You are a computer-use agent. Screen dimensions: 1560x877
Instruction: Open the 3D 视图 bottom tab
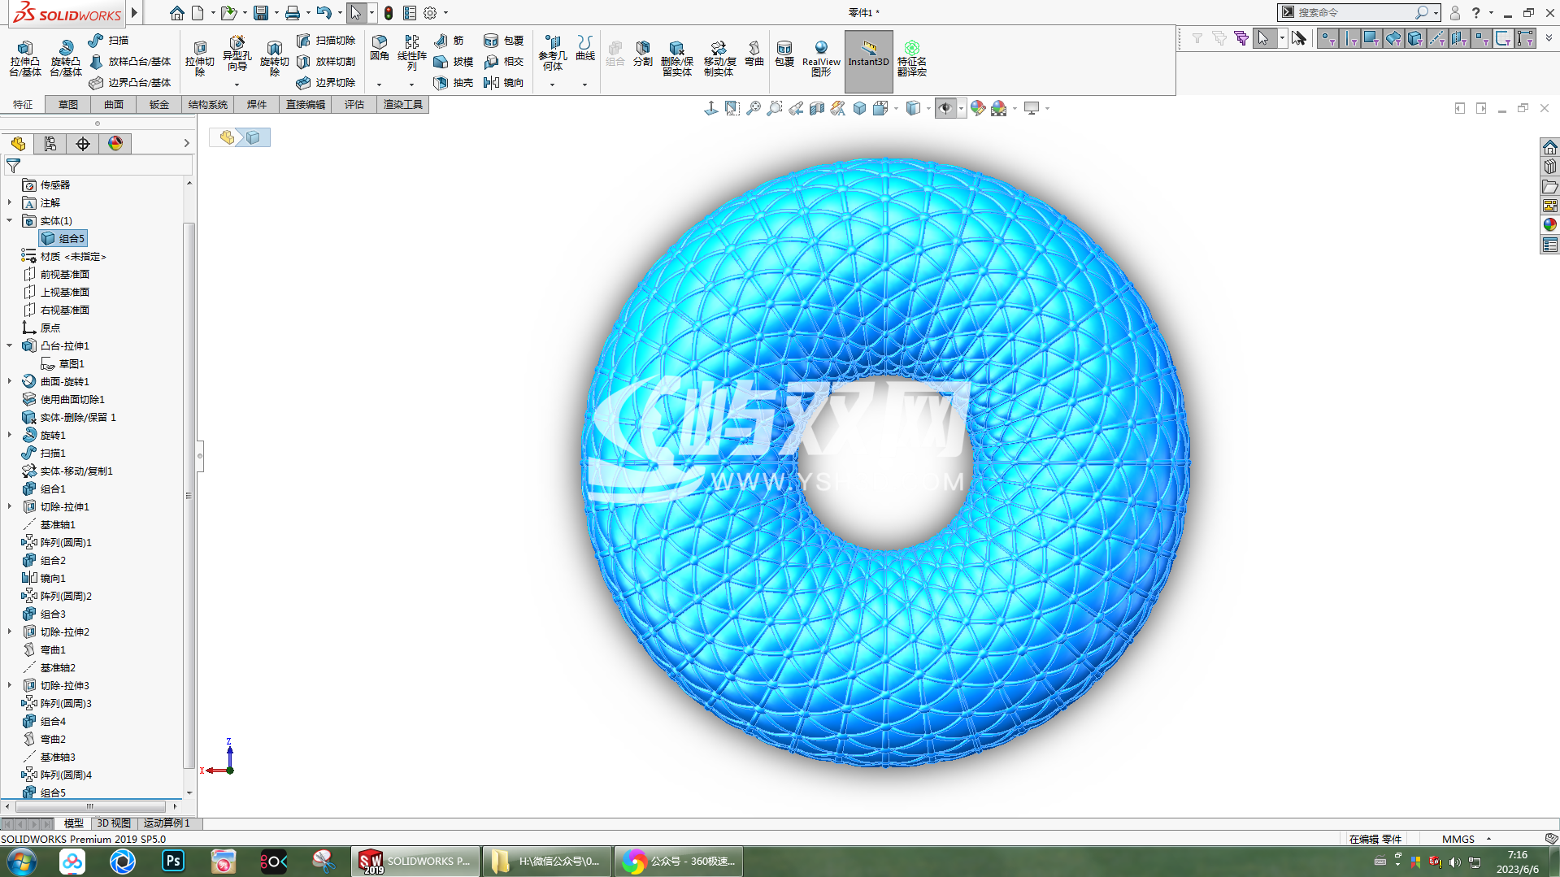point(114,823)
